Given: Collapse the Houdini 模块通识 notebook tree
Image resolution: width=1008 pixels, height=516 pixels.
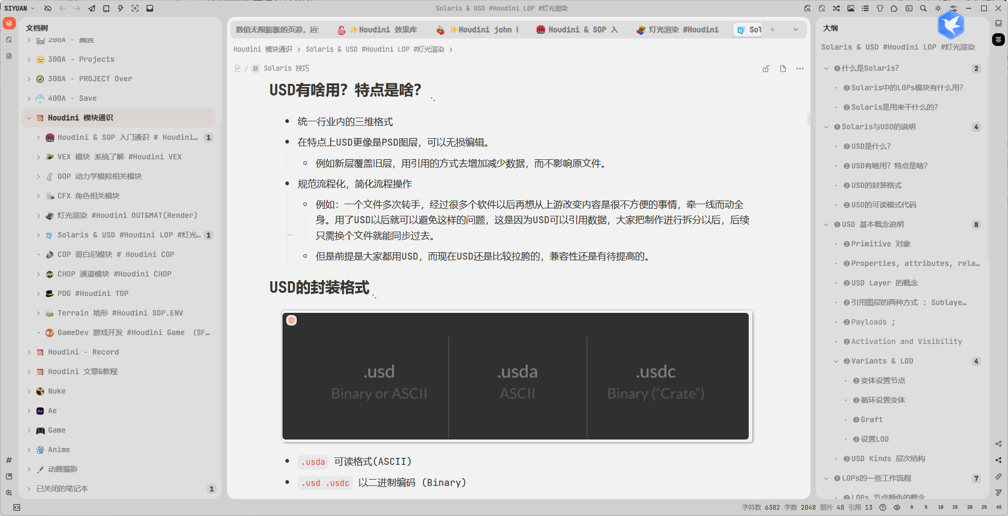Looking at the screenshot, I should pos(29,118).
